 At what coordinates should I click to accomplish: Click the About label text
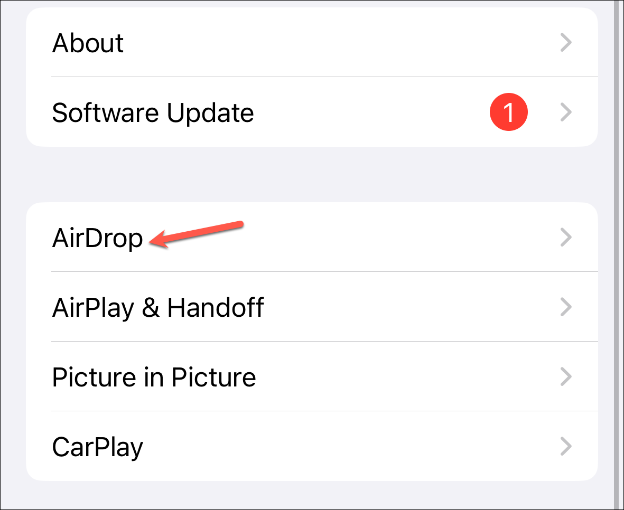[88, 43]
